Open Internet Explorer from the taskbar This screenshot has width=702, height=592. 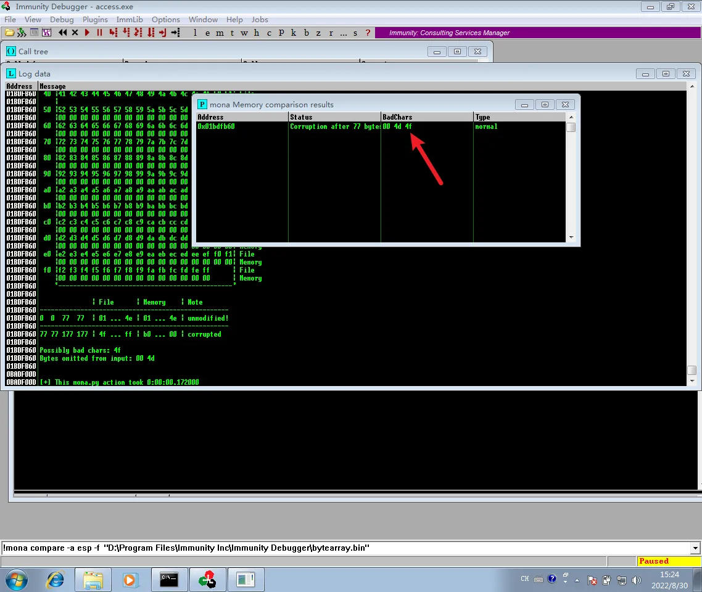[x=56, y=580]
